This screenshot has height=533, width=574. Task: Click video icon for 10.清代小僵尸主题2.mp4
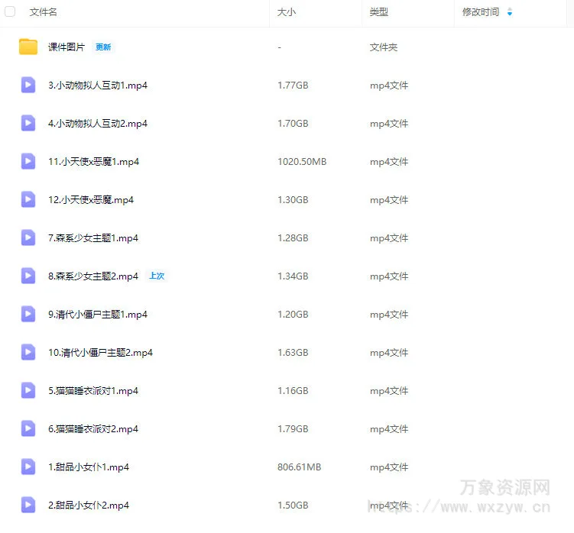(x=28, y=352)
